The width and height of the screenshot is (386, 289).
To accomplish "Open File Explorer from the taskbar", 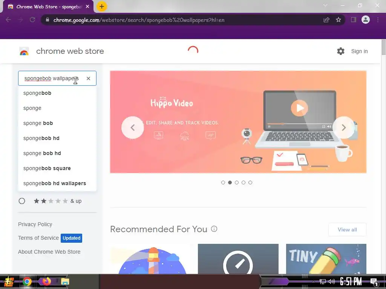I will click(x=65, y=281).
